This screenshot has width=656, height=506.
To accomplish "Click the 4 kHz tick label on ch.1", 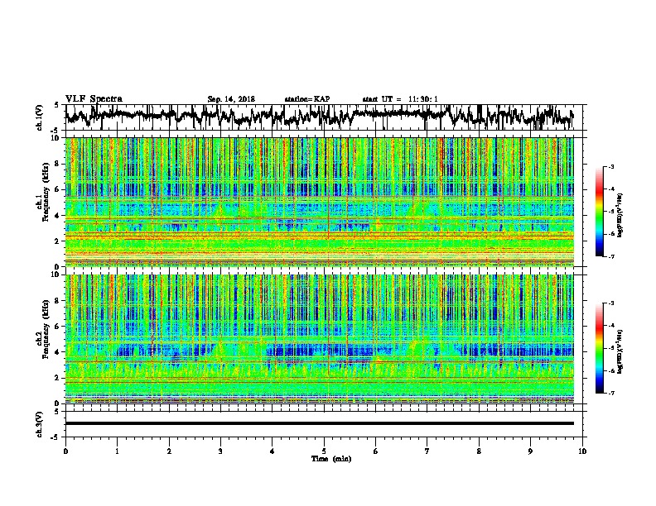I will click(58, 216).
